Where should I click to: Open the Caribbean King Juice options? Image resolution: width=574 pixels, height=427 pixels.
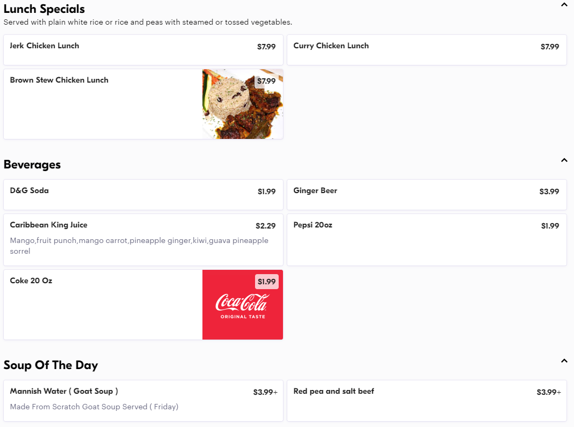click(143, 239)
